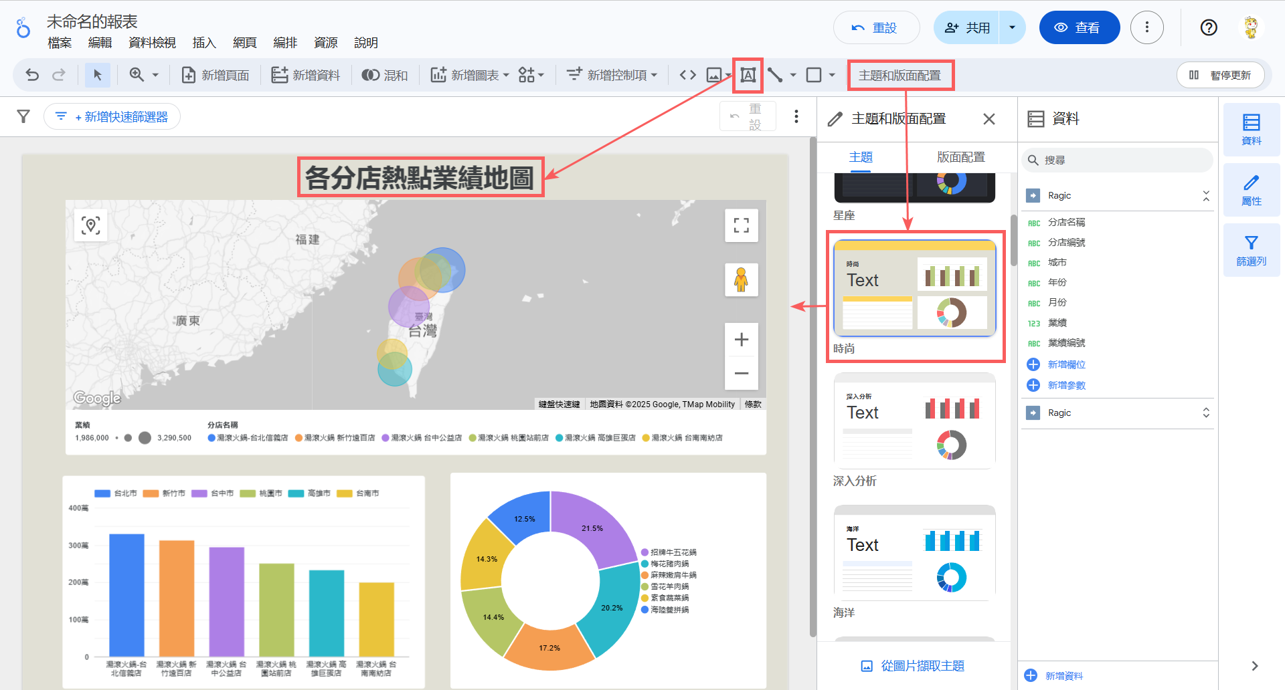Add a new page with 新增頁面
The width and height of the screenshot is (1285, 690).
(216, 75)
